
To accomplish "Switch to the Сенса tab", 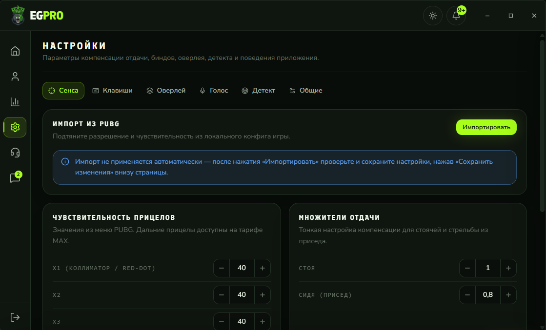I will [x=63, y=91].
